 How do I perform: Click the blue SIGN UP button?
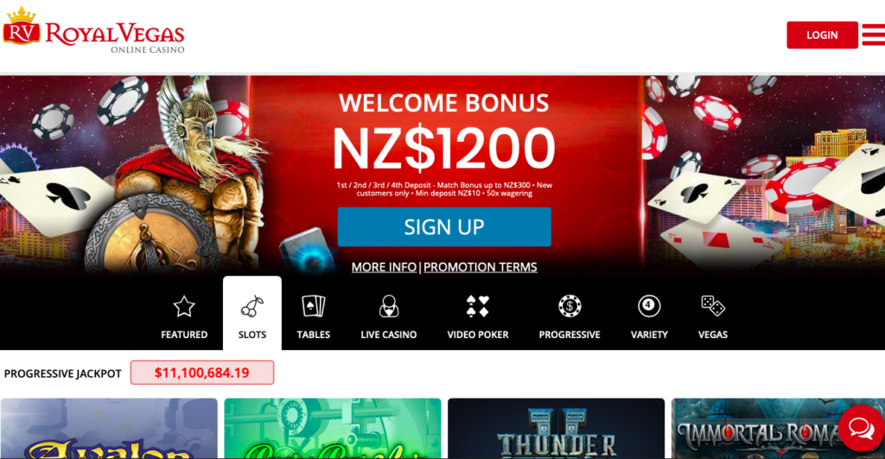(x=444, y=227)
